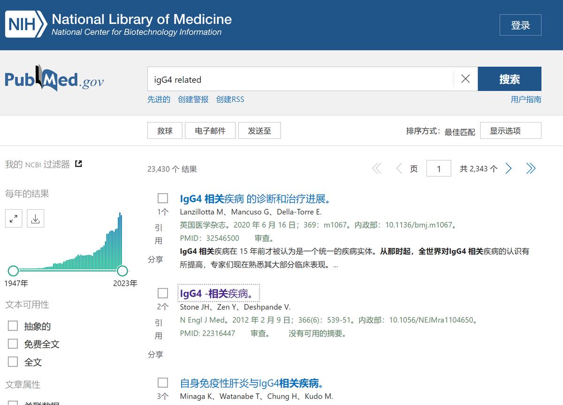This screenshot has width=563, height=405.
Task: Expand the results-per-year chart to fullscreen
Action: click(14, 218)
